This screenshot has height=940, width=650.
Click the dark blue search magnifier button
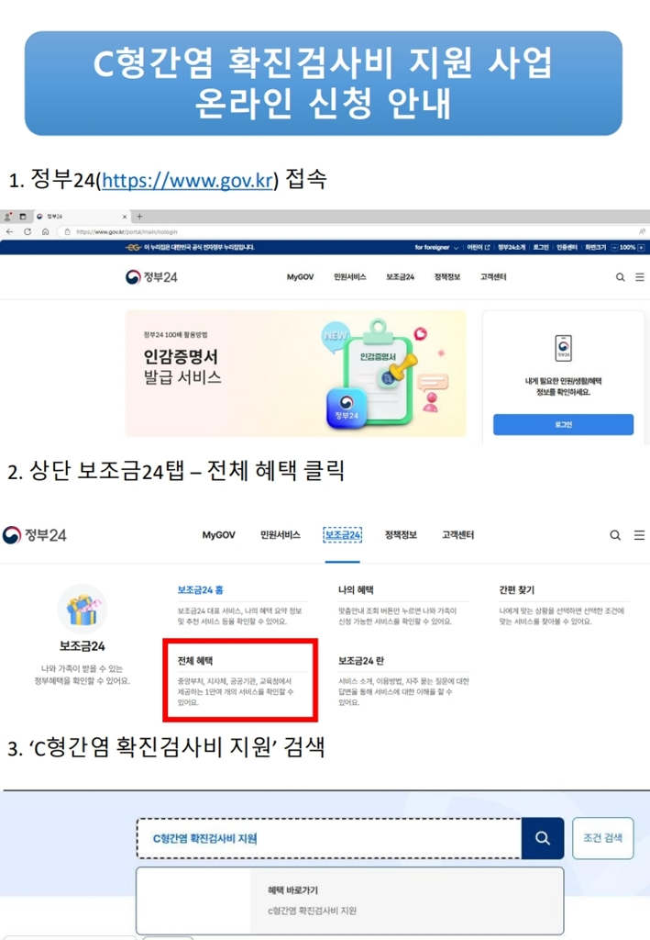click(543, 838)
